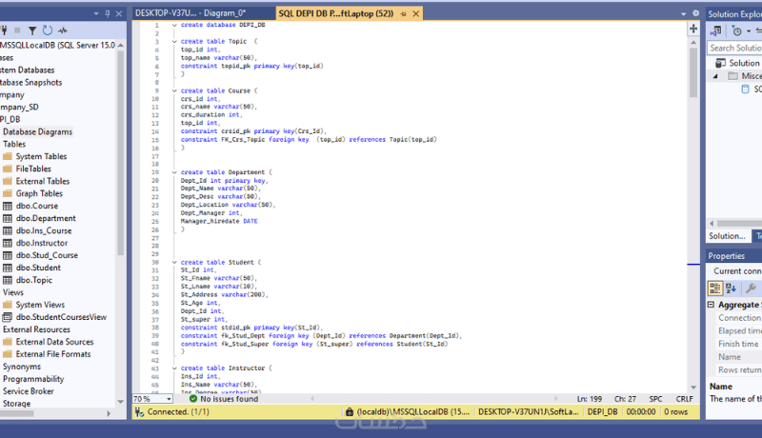Click the Connect plug icon in Object Explorer
762x438 pixels.
coord(4,30)
